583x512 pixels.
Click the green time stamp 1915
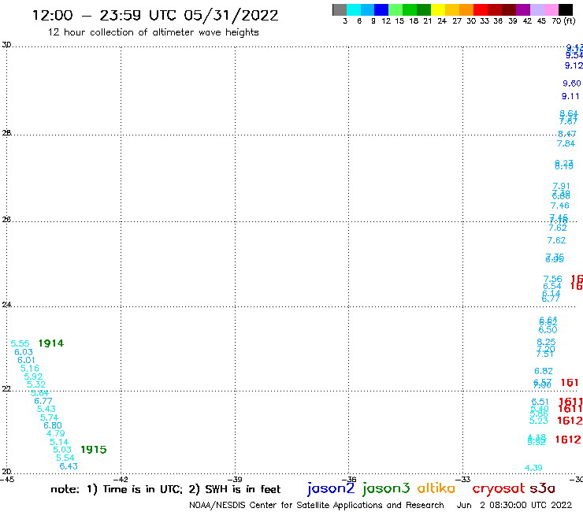coord(93,450)
